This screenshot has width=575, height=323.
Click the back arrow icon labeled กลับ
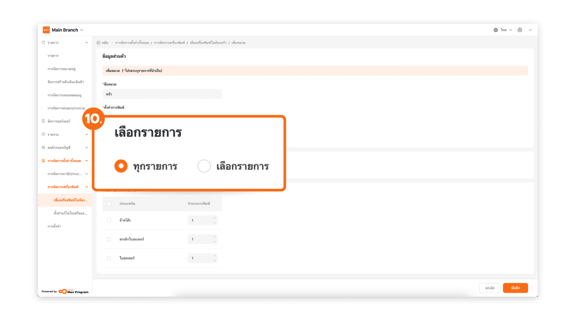99,43
